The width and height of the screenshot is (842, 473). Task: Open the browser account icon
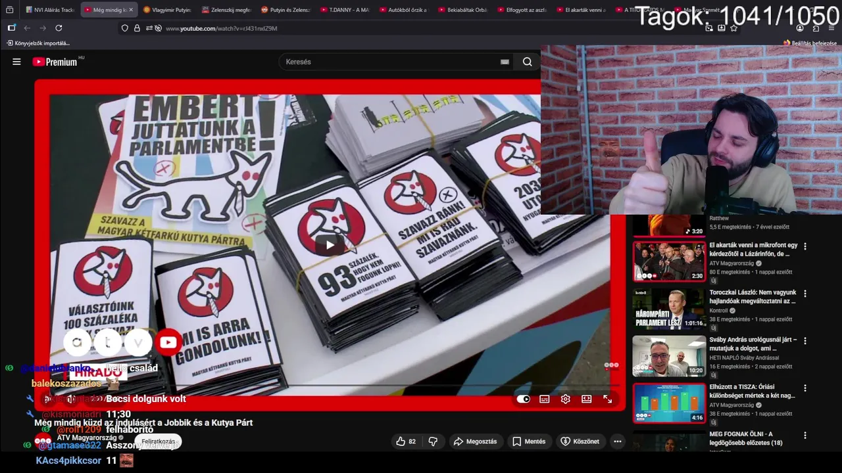(800, 28)
